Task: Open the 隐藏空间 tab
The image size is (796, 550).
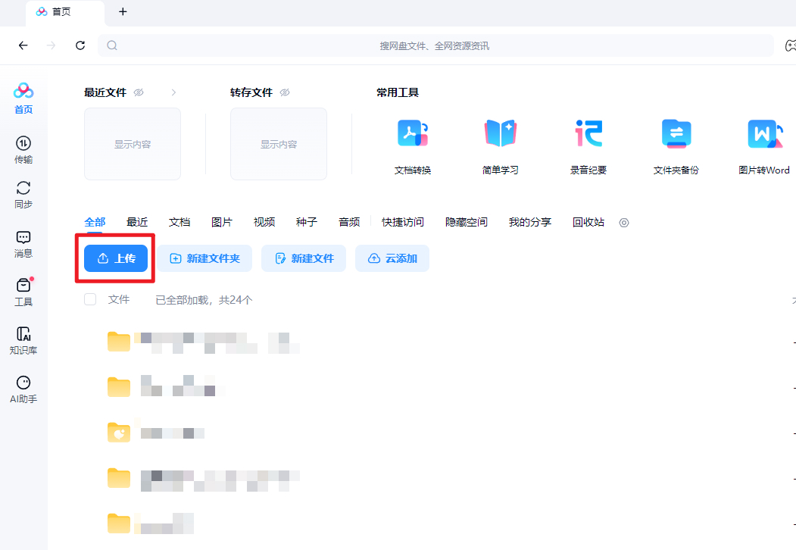Action: (x=466, y=222)
